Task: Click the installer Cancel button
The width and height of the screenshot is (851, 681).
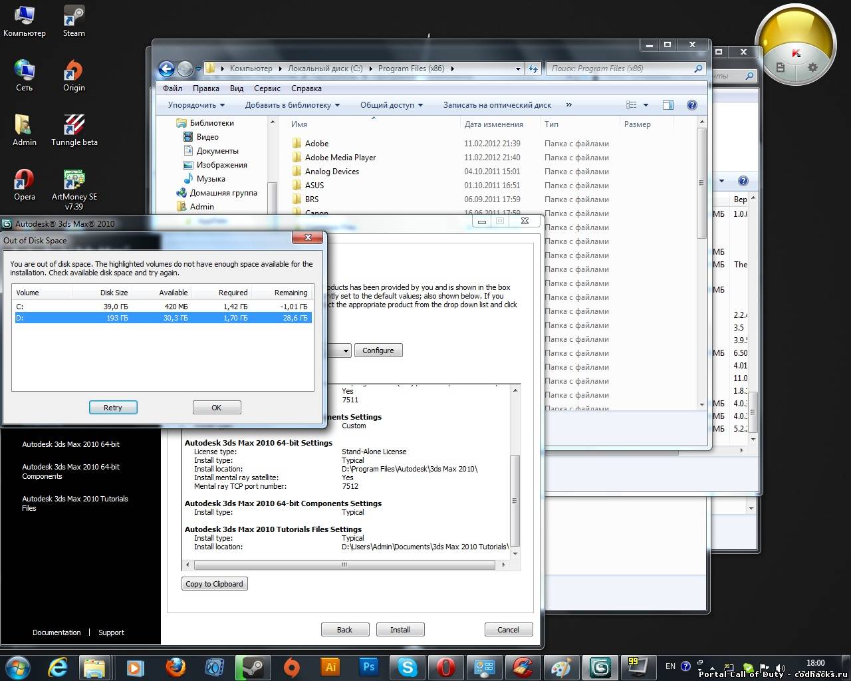Action: (x=508, y=630)
